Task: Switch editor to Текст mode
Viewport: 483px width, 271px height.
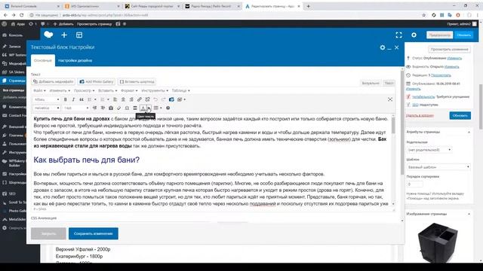Action: [389, 84]
